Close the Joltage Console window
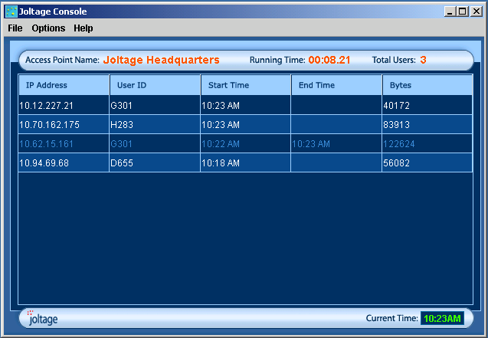The width and height of the screenshot is (488, 338). [x=477, y=11]
